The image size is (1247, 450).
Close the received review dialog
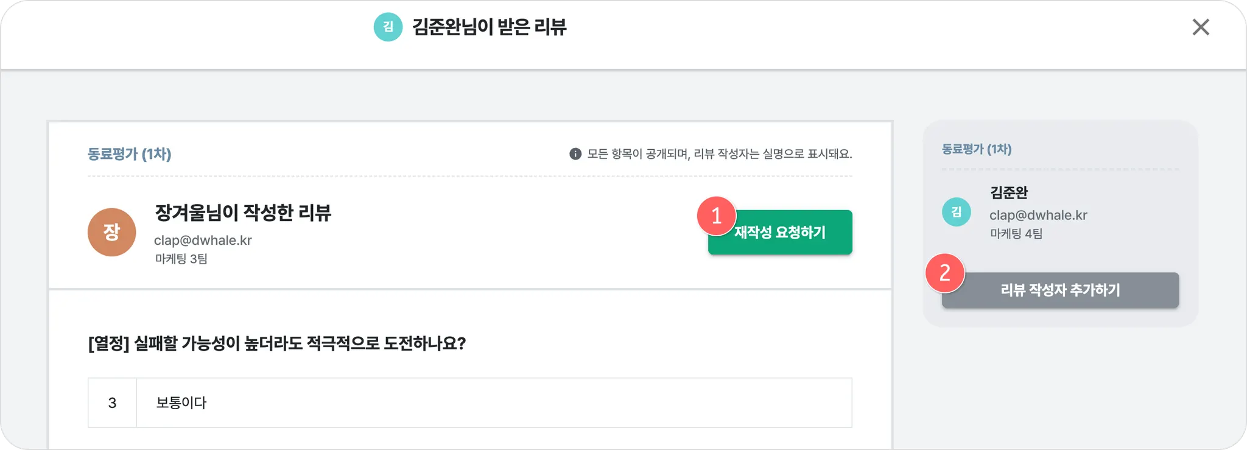tap(1200, 27)
